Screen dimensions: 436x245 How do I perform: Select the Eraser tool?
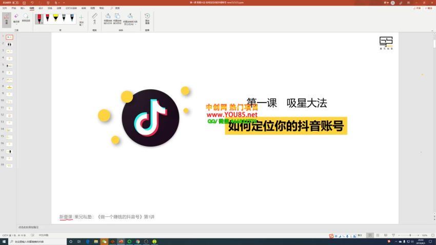coord(16,17)
